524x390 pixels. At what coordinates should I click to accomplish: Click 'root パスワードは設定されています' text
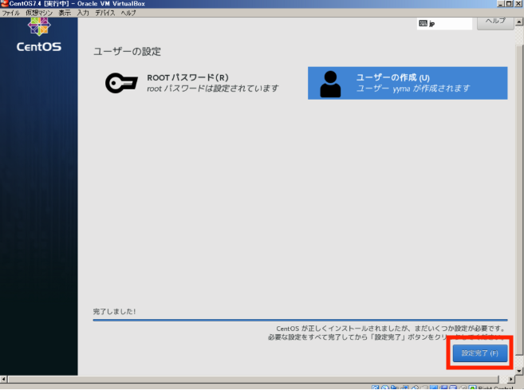pos(212,89)
